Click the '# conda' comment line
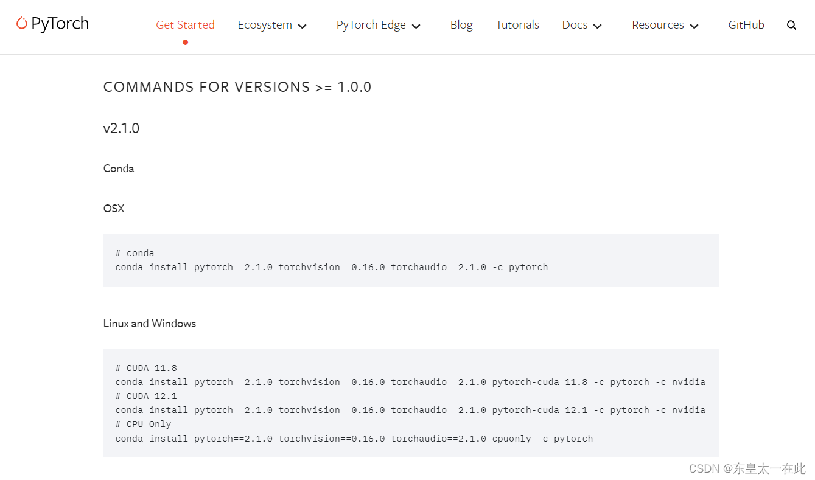 (x=135, y=253)
